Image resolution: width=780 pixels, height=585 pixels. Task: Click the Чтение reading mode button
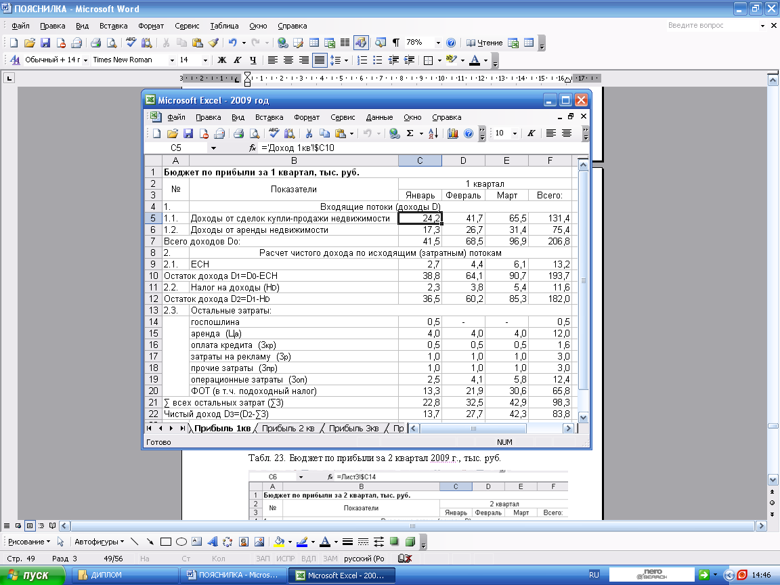485,43
